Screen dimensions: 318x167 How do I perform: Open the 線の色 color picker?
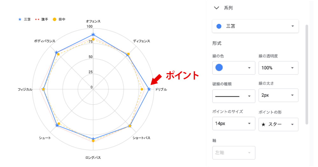234,68
